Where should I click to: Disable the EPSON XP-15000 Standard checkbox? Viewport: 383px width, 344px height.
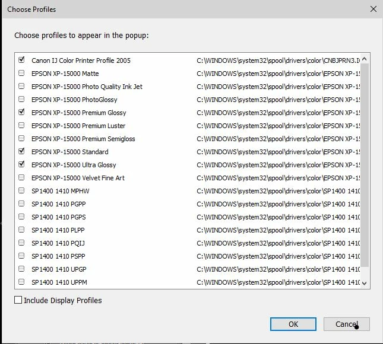21,151
